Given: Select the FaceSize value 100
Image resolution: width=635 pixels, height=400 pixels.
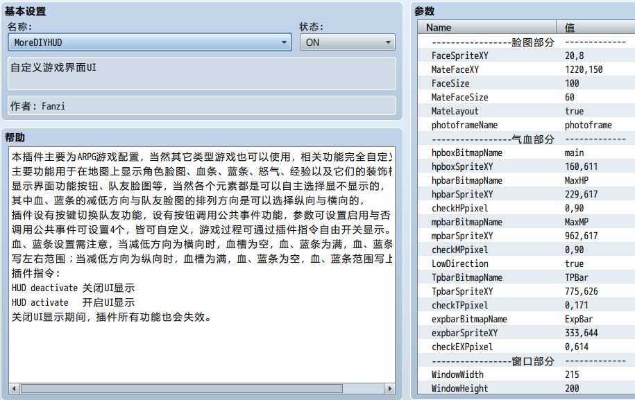Looking at the screenshot, I should tap(572, 83).
